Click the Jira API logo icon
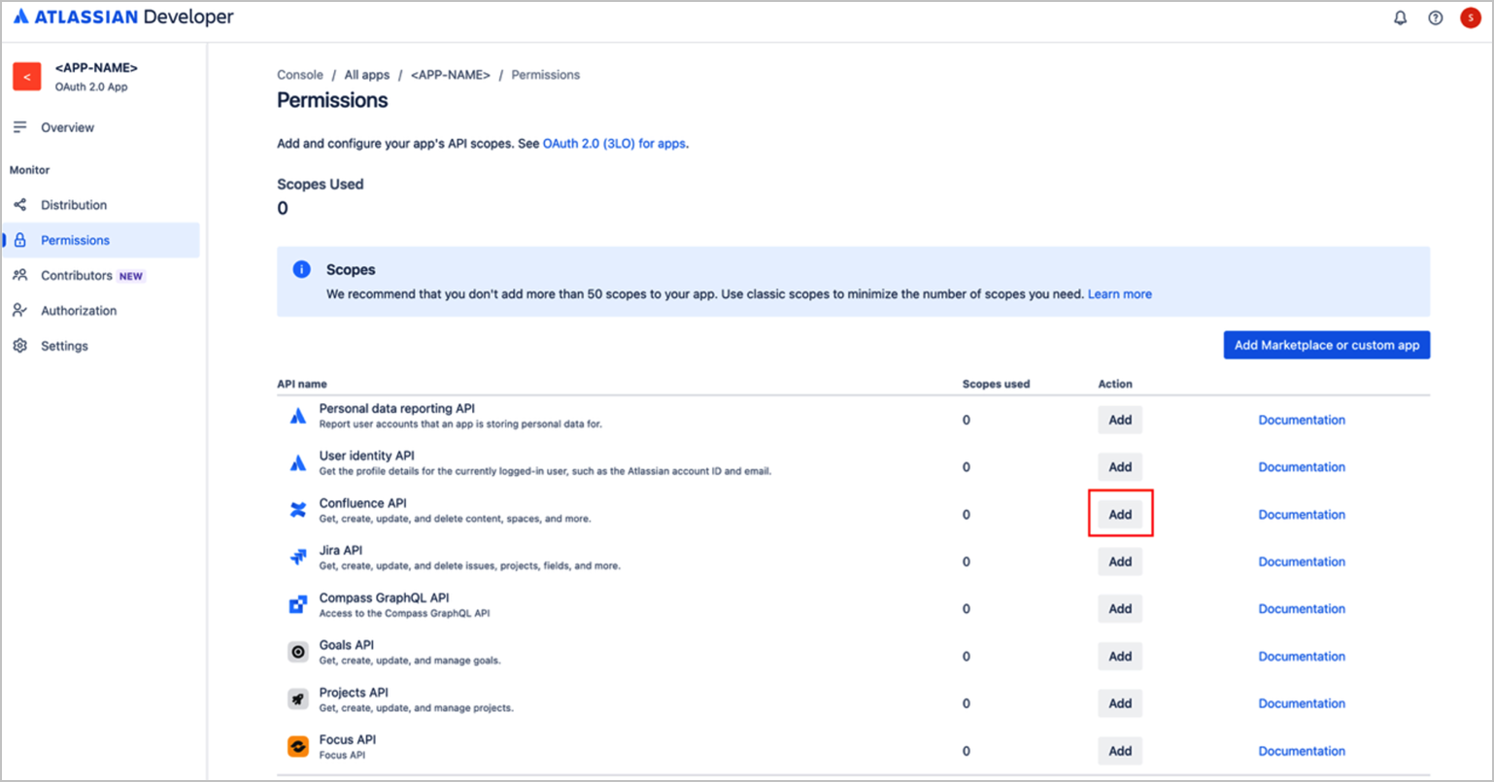Viewport: 1494px width, 782px height. (298, 558)
